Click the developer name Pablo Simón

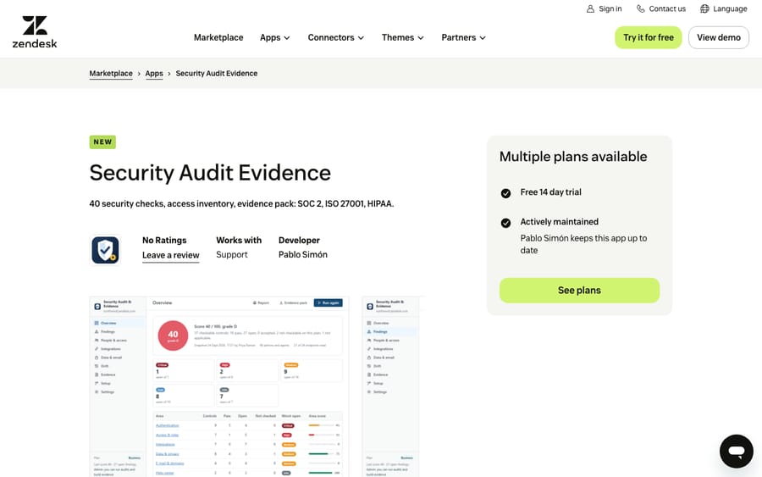tap(303, 255)
